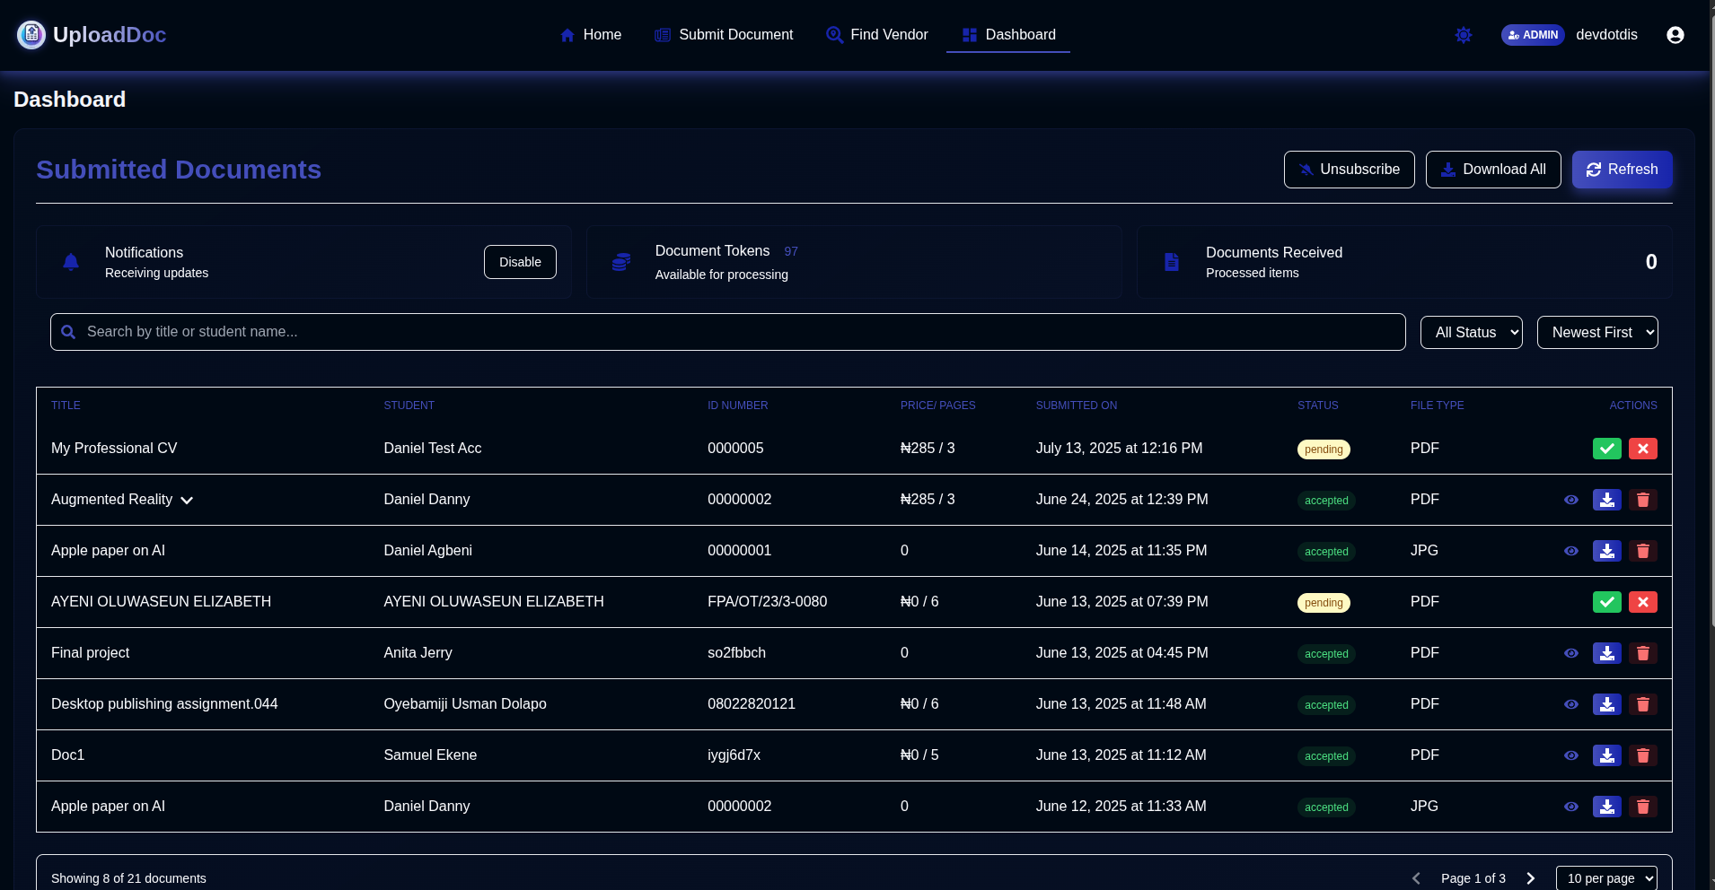The width and height of the screenshot is (1715, 890).
Task: Toggle the dark/light theme sun icon
Action: (x=1464, y=35)
